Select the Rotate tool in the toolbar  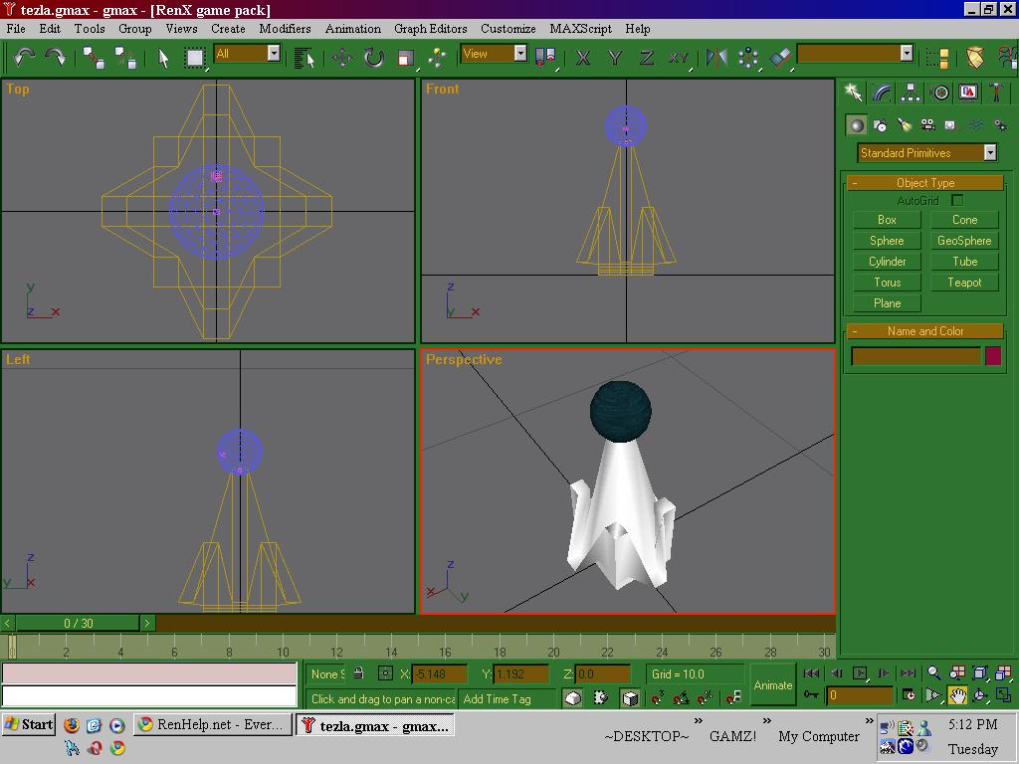(373, 58)
